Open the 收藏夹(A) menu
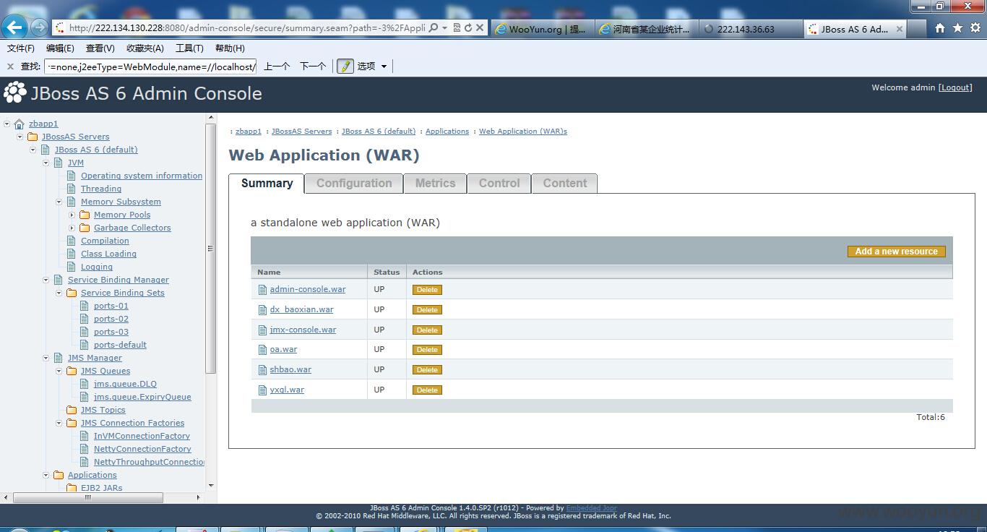987x532 pixels. (x=145, y=48)
